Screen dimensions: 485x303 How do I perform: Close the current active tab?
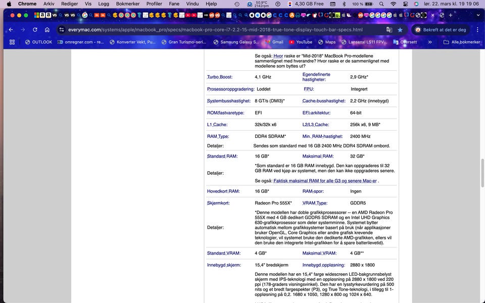tap(433, 15)
